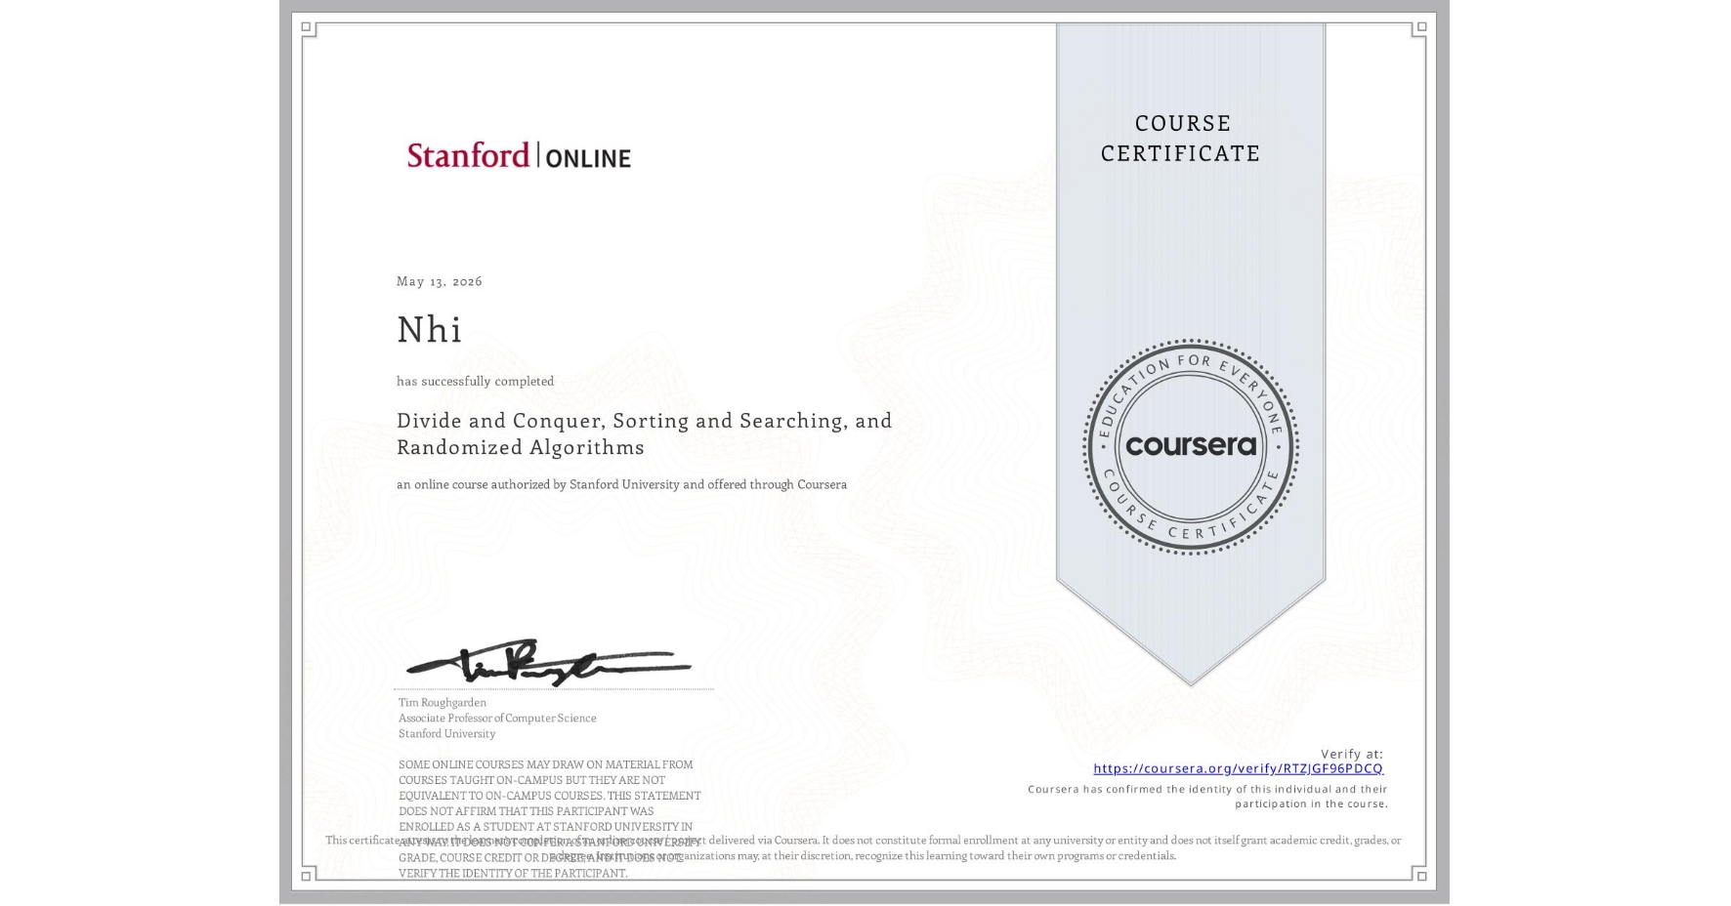Select the 'SOME ONLINE COURSES MAY DRAW' disclaimer

click(x=550, y=819)
